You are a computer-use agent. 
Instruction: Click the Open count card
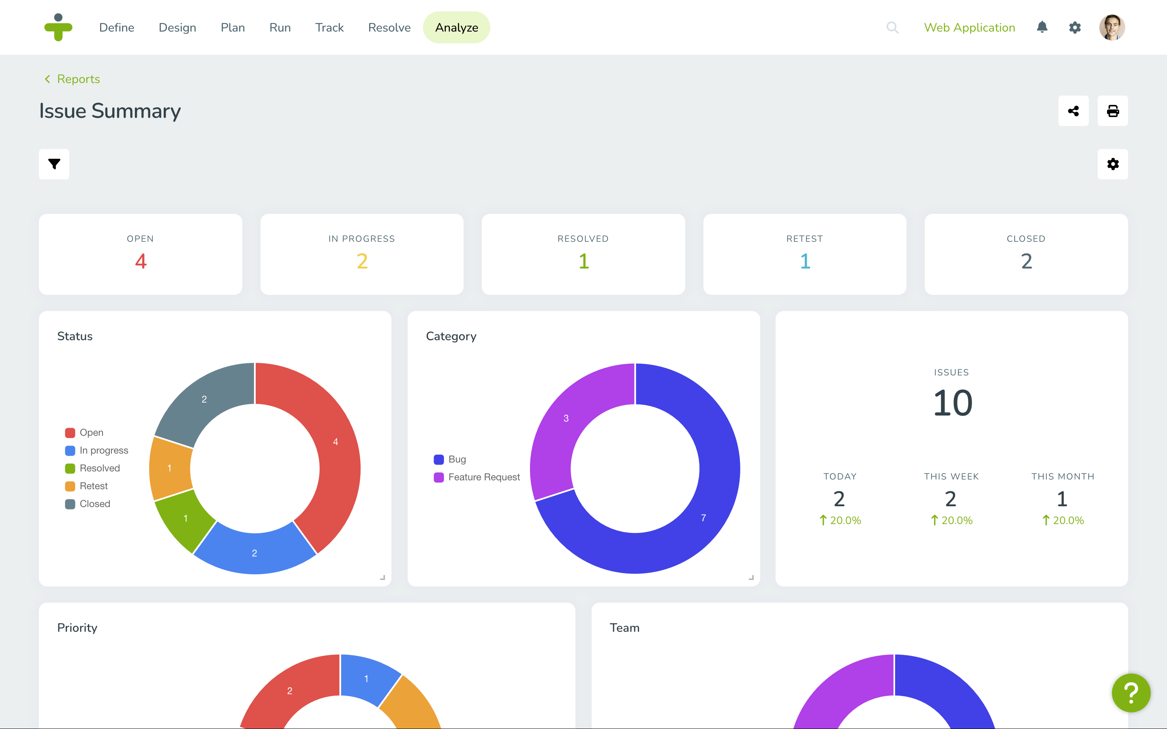tap(140, 254)
